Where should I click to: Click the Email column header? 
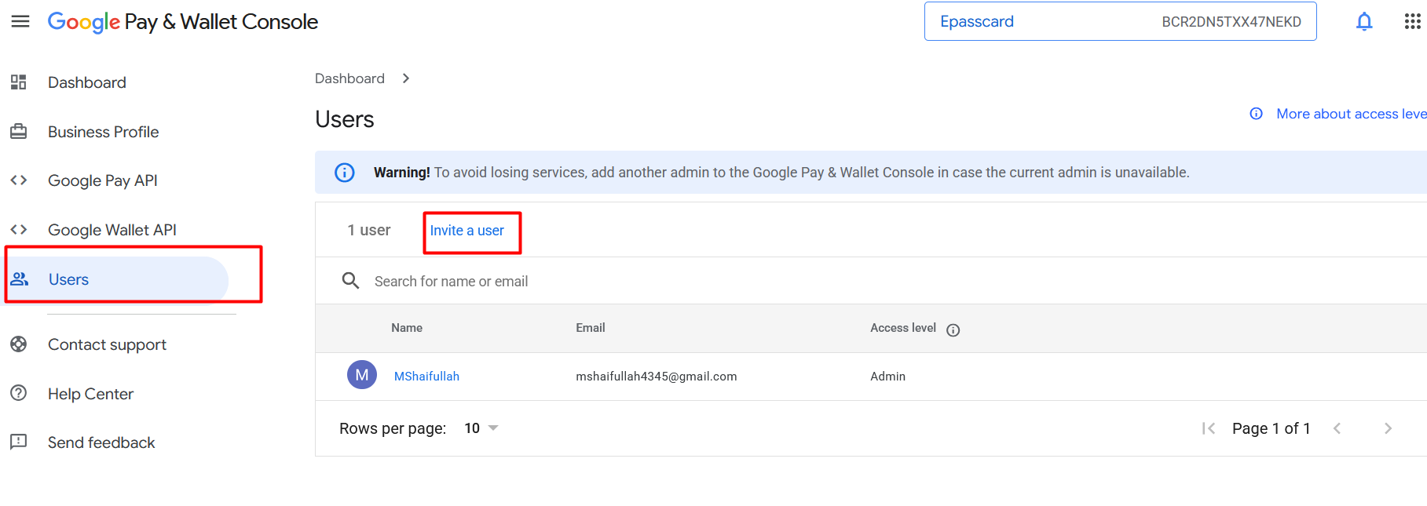pos(591,328)
